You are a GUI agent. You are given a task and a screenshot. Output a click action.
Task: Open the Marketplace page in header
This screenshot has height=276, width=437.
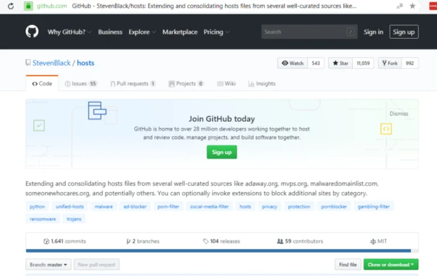point(180,32)
